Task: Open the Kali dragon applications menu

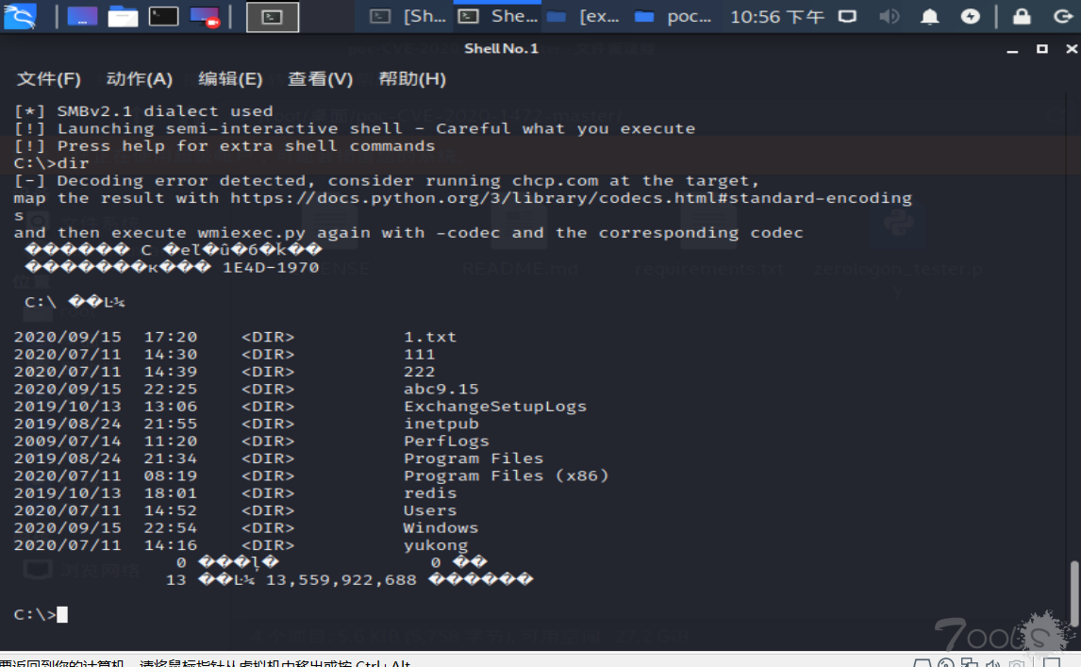Action: [x=19, y=16]
